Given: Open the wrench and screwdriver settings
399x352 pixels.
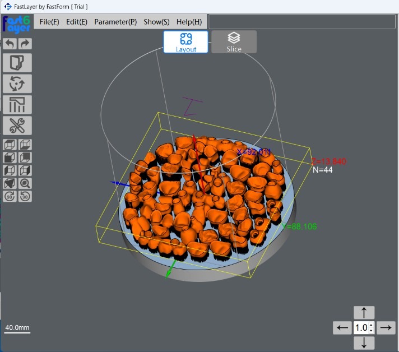Looking at the screenshot, I should coord(17,125).
